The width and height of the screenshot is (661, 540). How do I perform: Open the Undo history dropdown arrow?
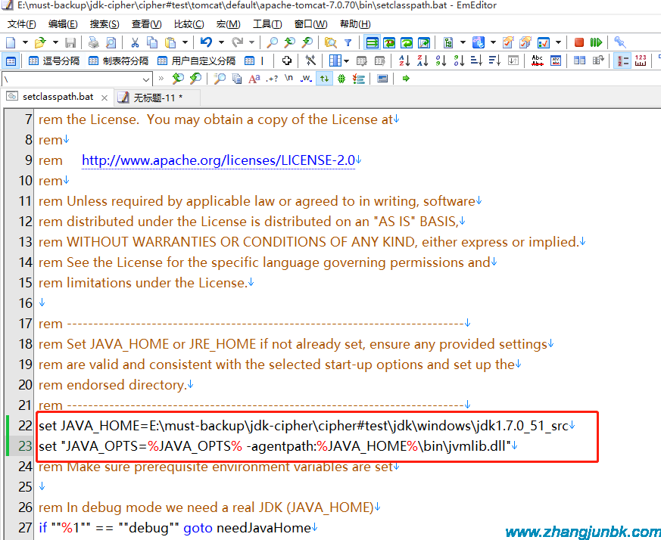[221, 42]
